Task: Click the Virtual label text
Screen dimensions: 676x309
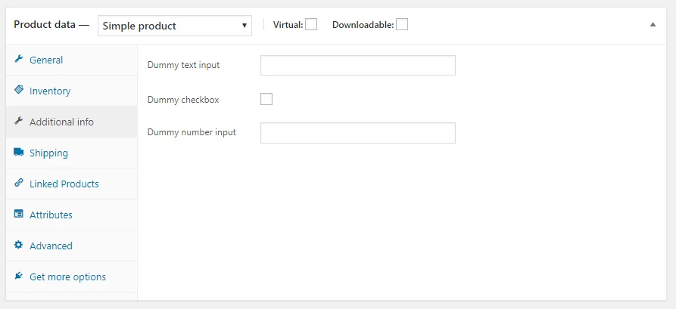Action: [x=288, y=25]
